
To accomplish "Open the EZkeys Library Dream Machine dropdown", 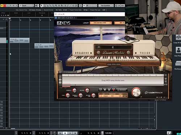I will [x=101, y=23].
